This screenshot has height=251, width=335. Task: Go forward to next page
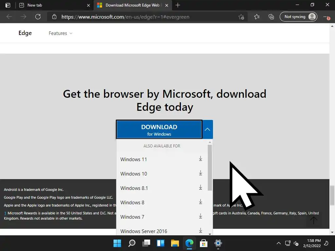coord(23,17)
